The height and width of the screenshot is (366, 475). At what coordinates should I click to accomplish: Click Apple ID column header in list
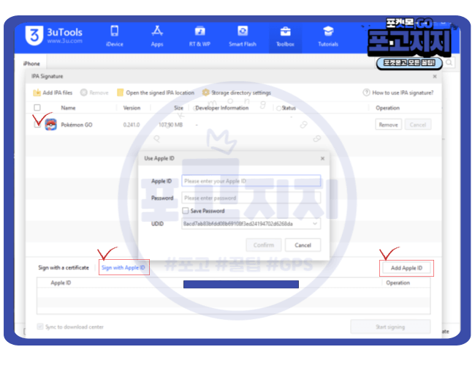click(x=61, y=283)
